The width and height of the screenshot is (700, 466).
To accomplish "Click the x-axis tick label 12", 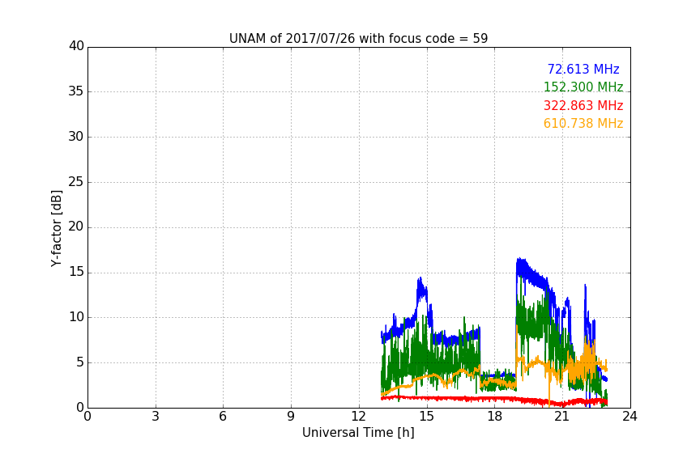I will point(358,417).
